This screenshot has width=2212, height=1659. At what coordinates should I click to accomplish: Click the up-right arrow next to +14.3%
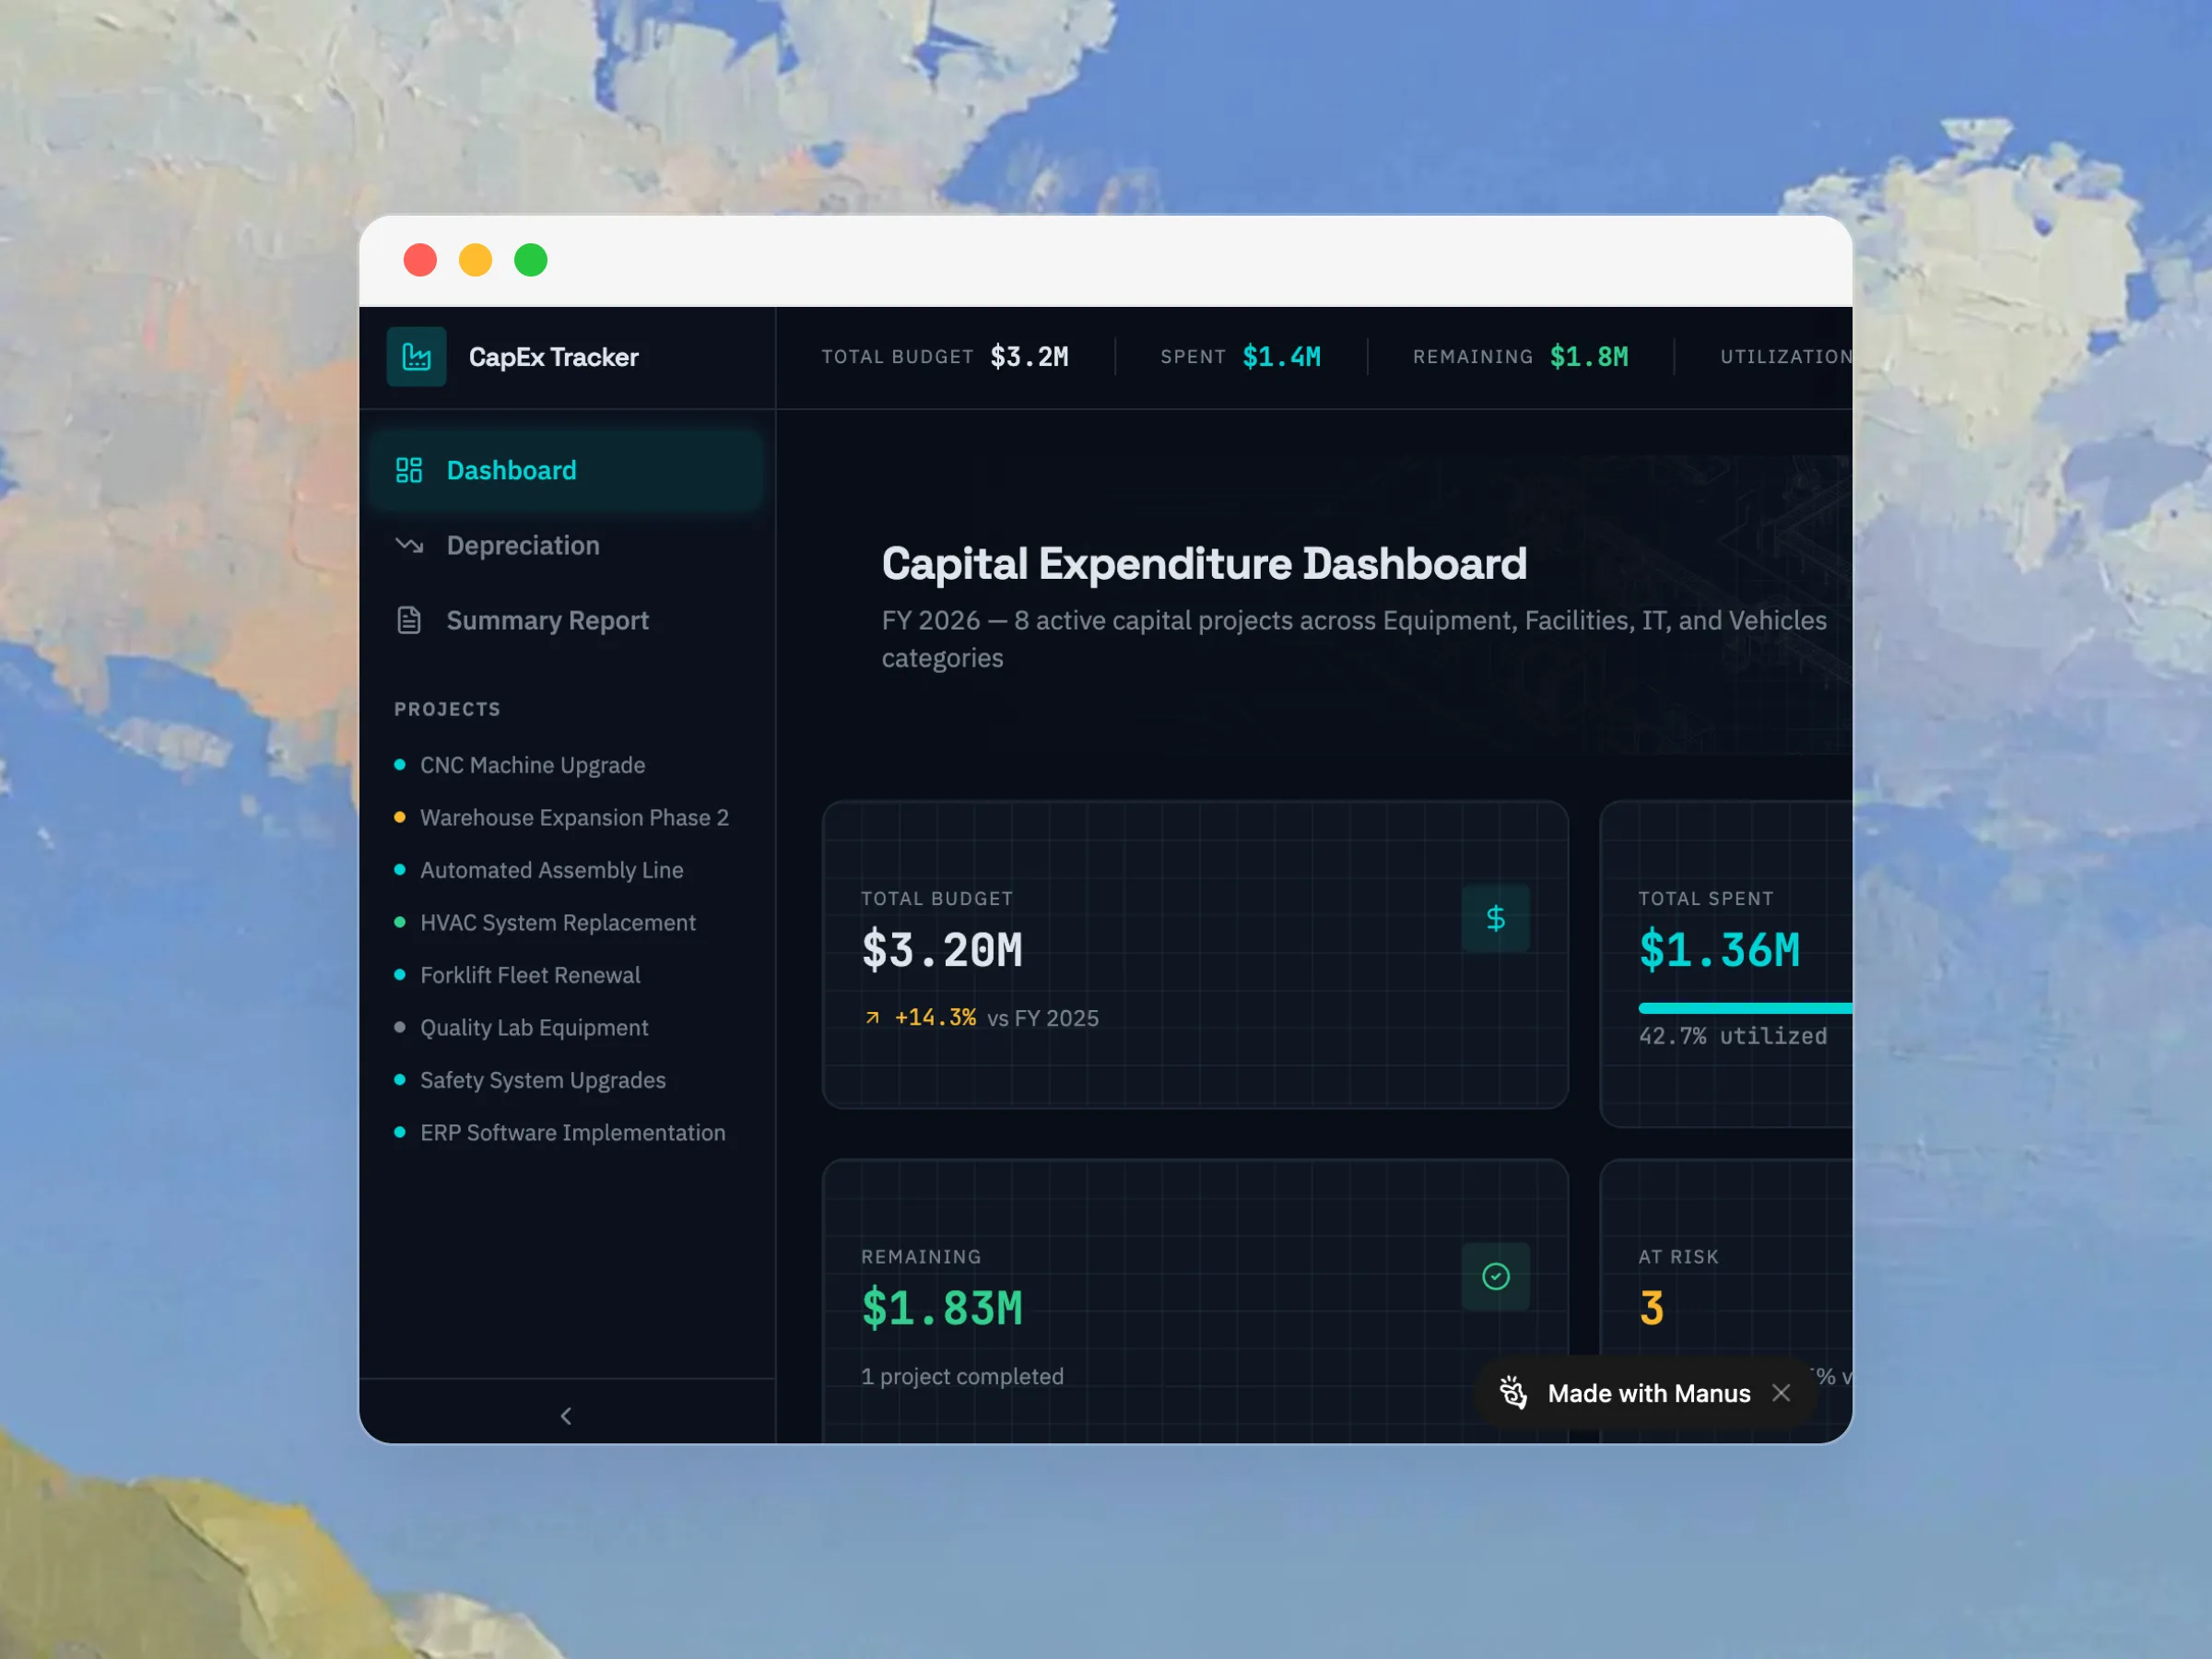click(x=872, y=1018)
